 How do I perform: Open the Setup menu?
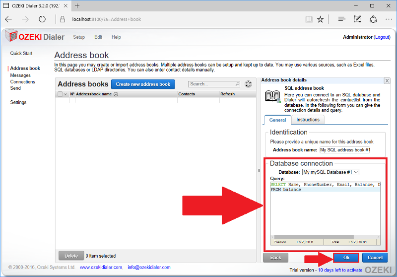[x=79, y=37]
